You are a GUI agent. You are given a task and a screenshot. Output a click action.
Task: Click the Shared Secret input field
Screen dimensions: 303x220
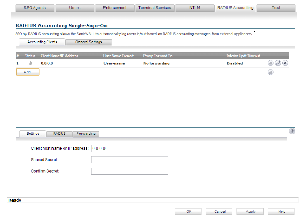coord(130,160)
